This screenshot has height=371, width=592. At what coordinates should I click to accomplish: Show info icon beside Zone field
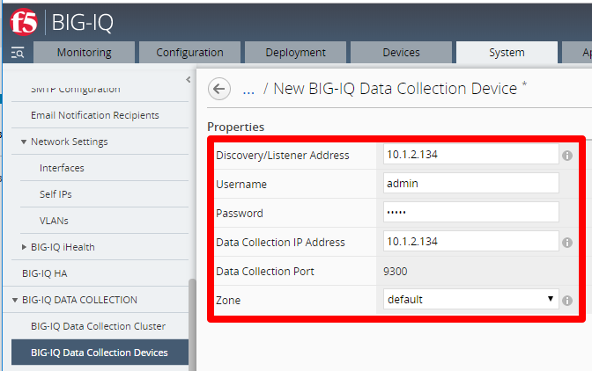(567, 300)
